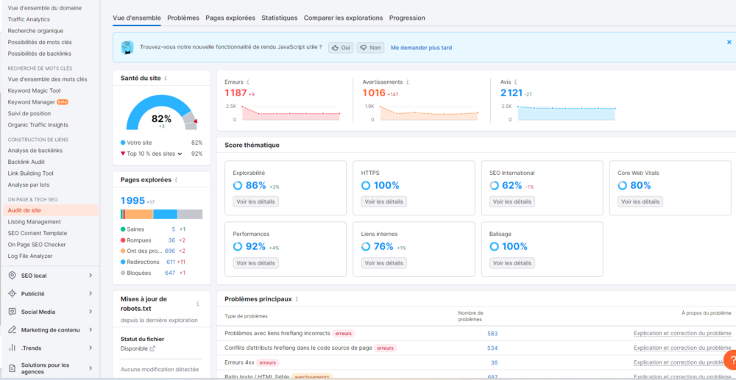
Task: Open On Page SEO Checker in sidebar
Action: [37, 245]
